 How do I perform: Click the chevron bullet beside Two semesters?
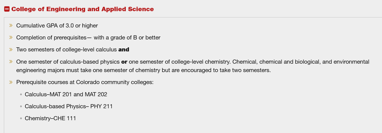point(11,50)
